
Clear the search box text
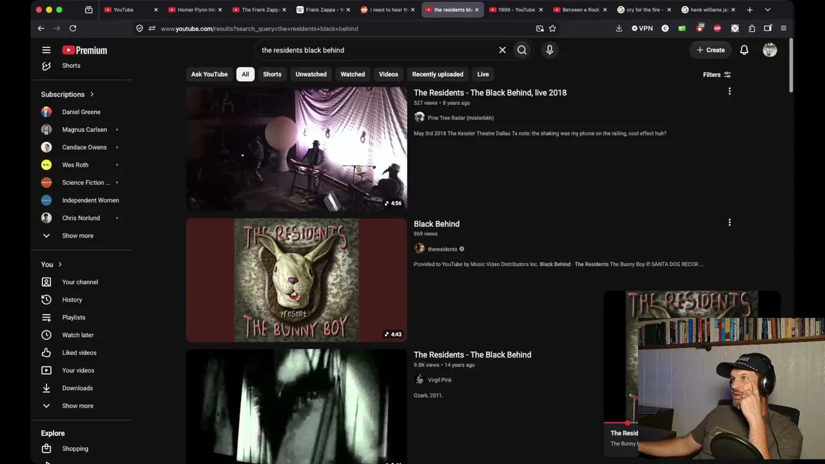[x=503, y=50]
